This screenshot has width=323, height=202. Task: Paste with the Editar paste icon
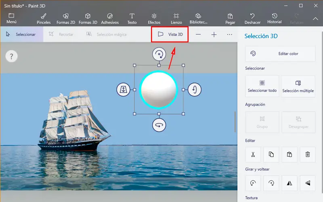point(289,154)
